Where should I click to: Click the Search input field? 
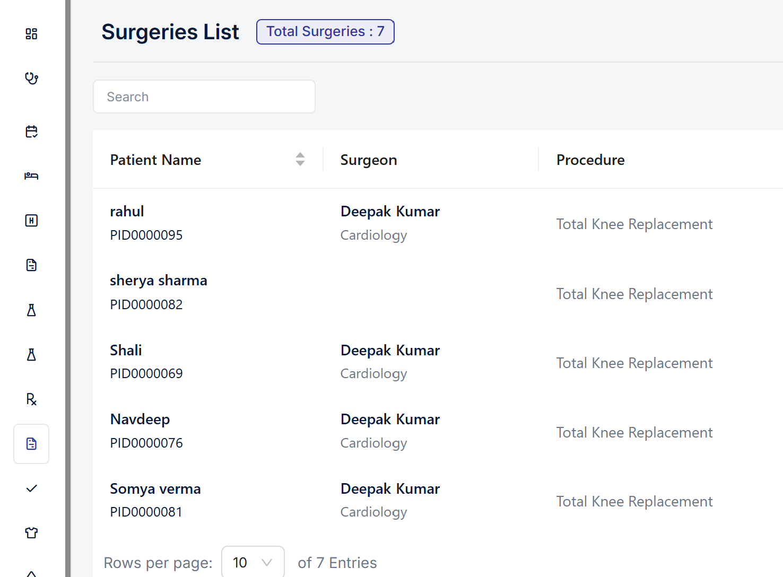tap(204, 97)
